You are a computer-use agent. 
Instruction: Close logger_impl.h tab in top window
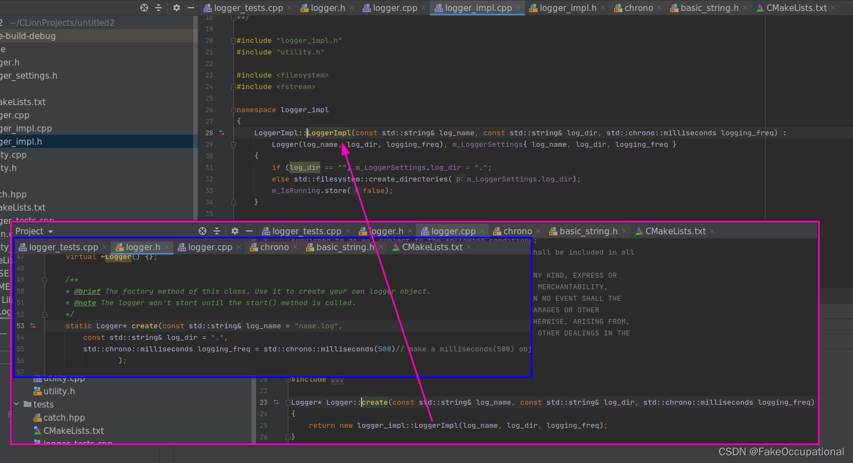603,8
